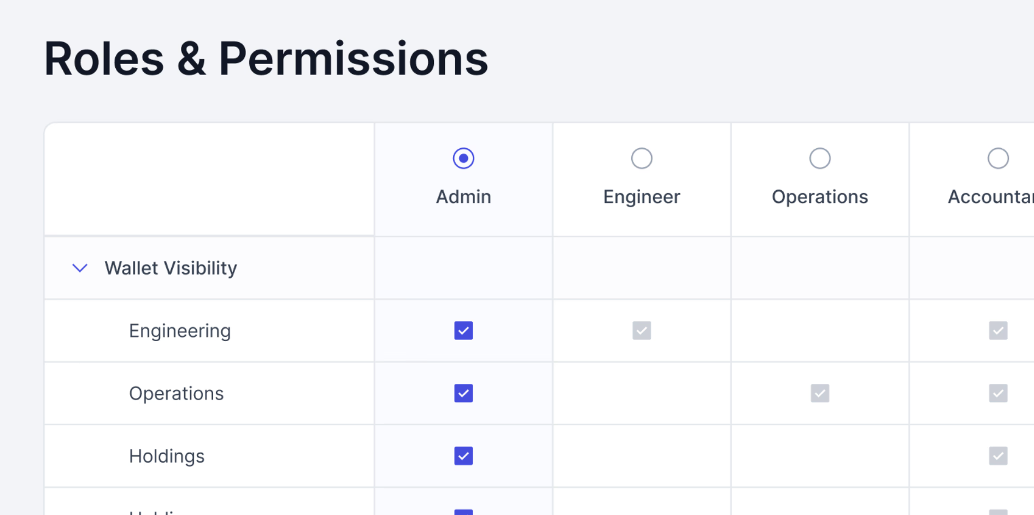
Task: Toggle Engineering checkbox in Engineer column
Action: point(642,331)
